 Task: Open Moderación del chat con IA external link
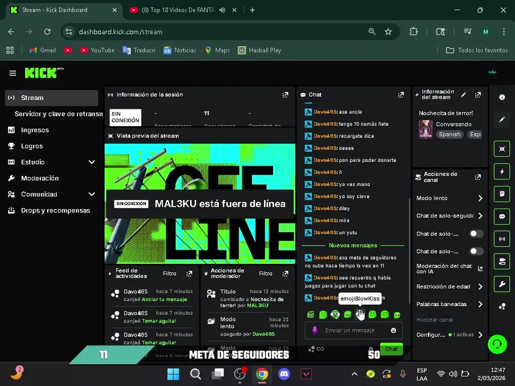(480, 269)
